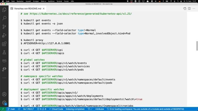Click the '/api/v1/watch/services' curl line

[x=55, y=66]
